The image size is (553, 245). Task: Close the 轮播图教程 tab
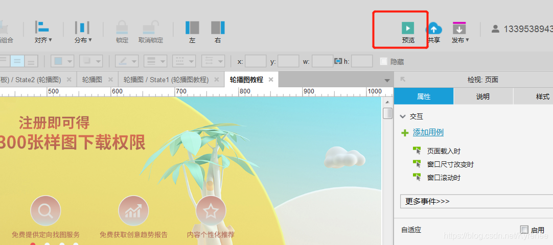point(271,80)
